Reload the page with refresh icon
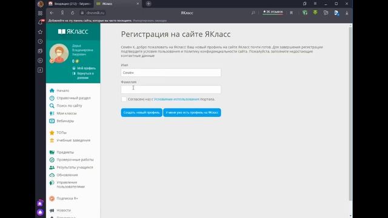The image size is (388, 218). [73, 13]
